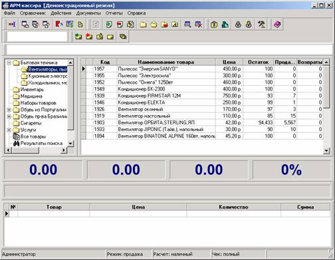Collapse the Бытовая техника tree node
The width and height of the screenshot is (335, 260).
point(9,63)
